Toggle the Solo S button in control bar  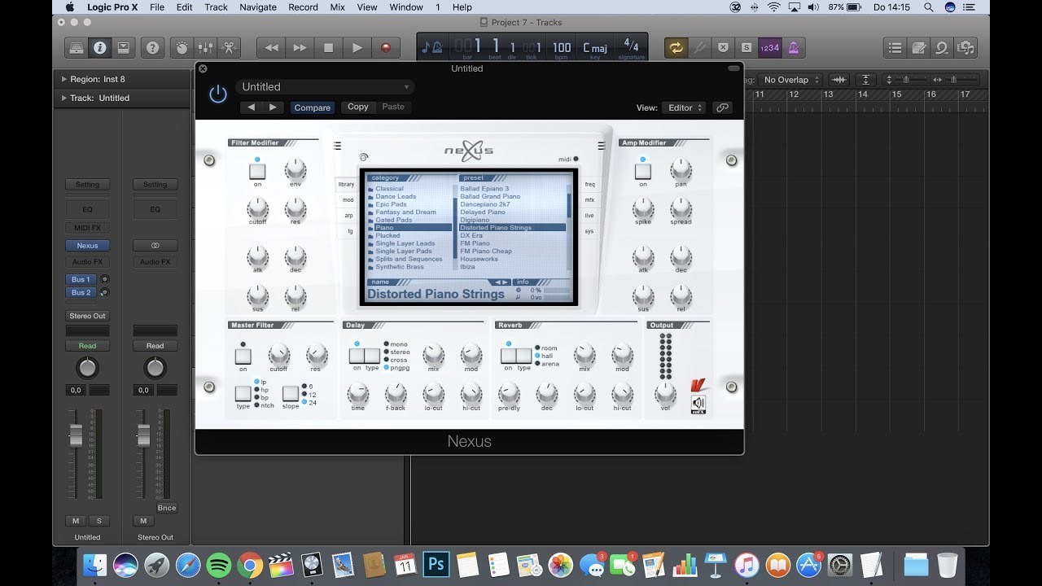point(746,47)
